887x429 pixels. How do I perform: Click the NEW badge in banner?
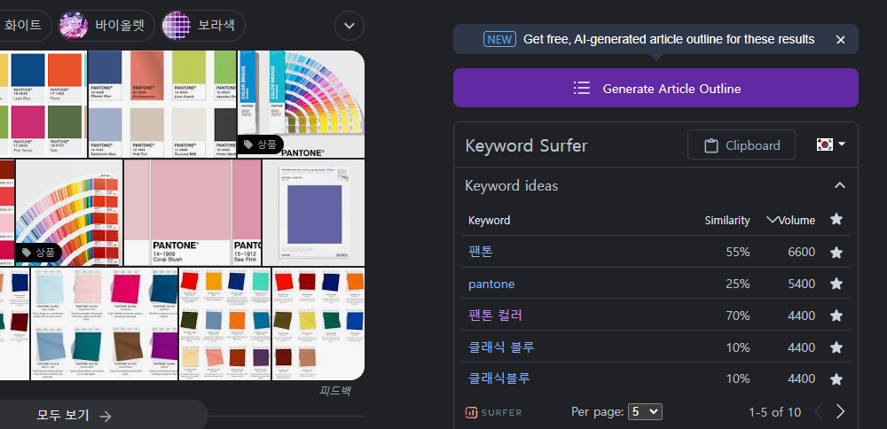click(x=499, y=39)
